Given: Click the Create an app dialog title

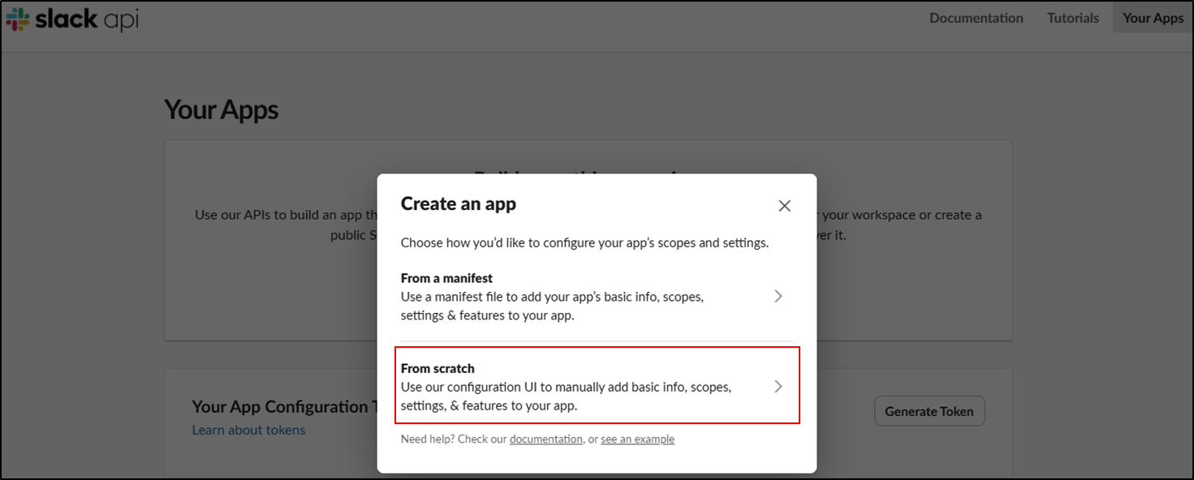Looking at the screenshot, I should click(x=459, y=204).
